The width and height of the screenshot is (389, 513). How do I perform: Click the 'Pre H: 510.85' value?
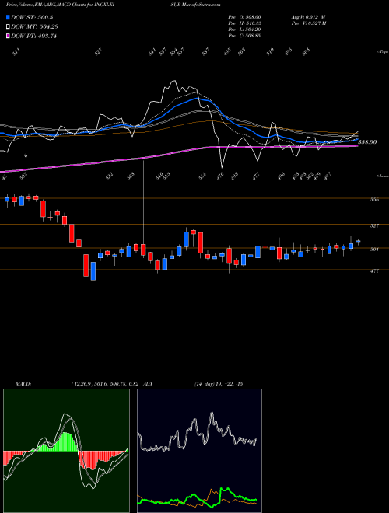click(244, 23)
